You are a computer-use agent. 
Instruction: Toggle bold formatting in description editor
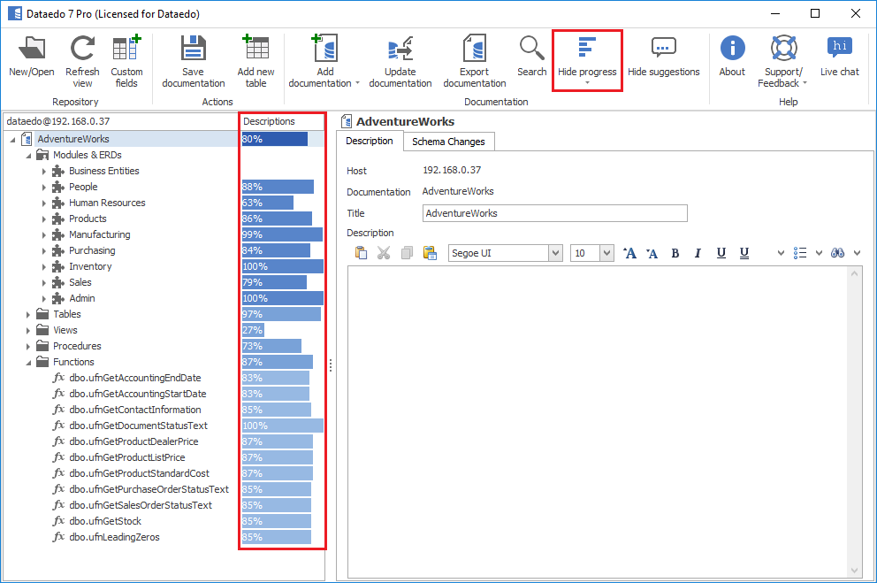[675, 253]
